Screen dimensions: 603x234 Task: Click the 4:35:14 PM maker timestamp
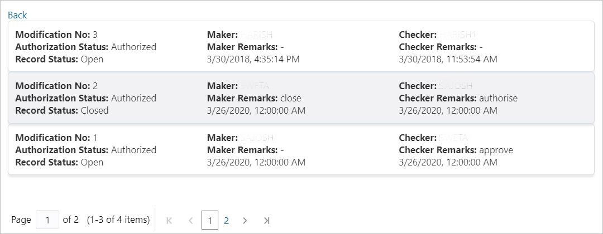(x=253, y=59)
